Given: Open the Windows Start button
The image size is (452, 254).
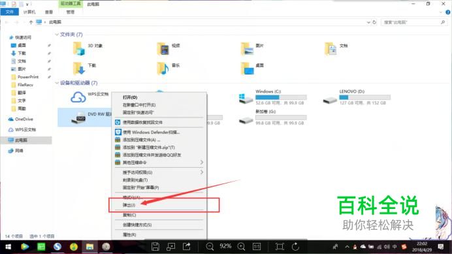Looking at the screenshot, I should pyautogui.click(x=8, y=247).
